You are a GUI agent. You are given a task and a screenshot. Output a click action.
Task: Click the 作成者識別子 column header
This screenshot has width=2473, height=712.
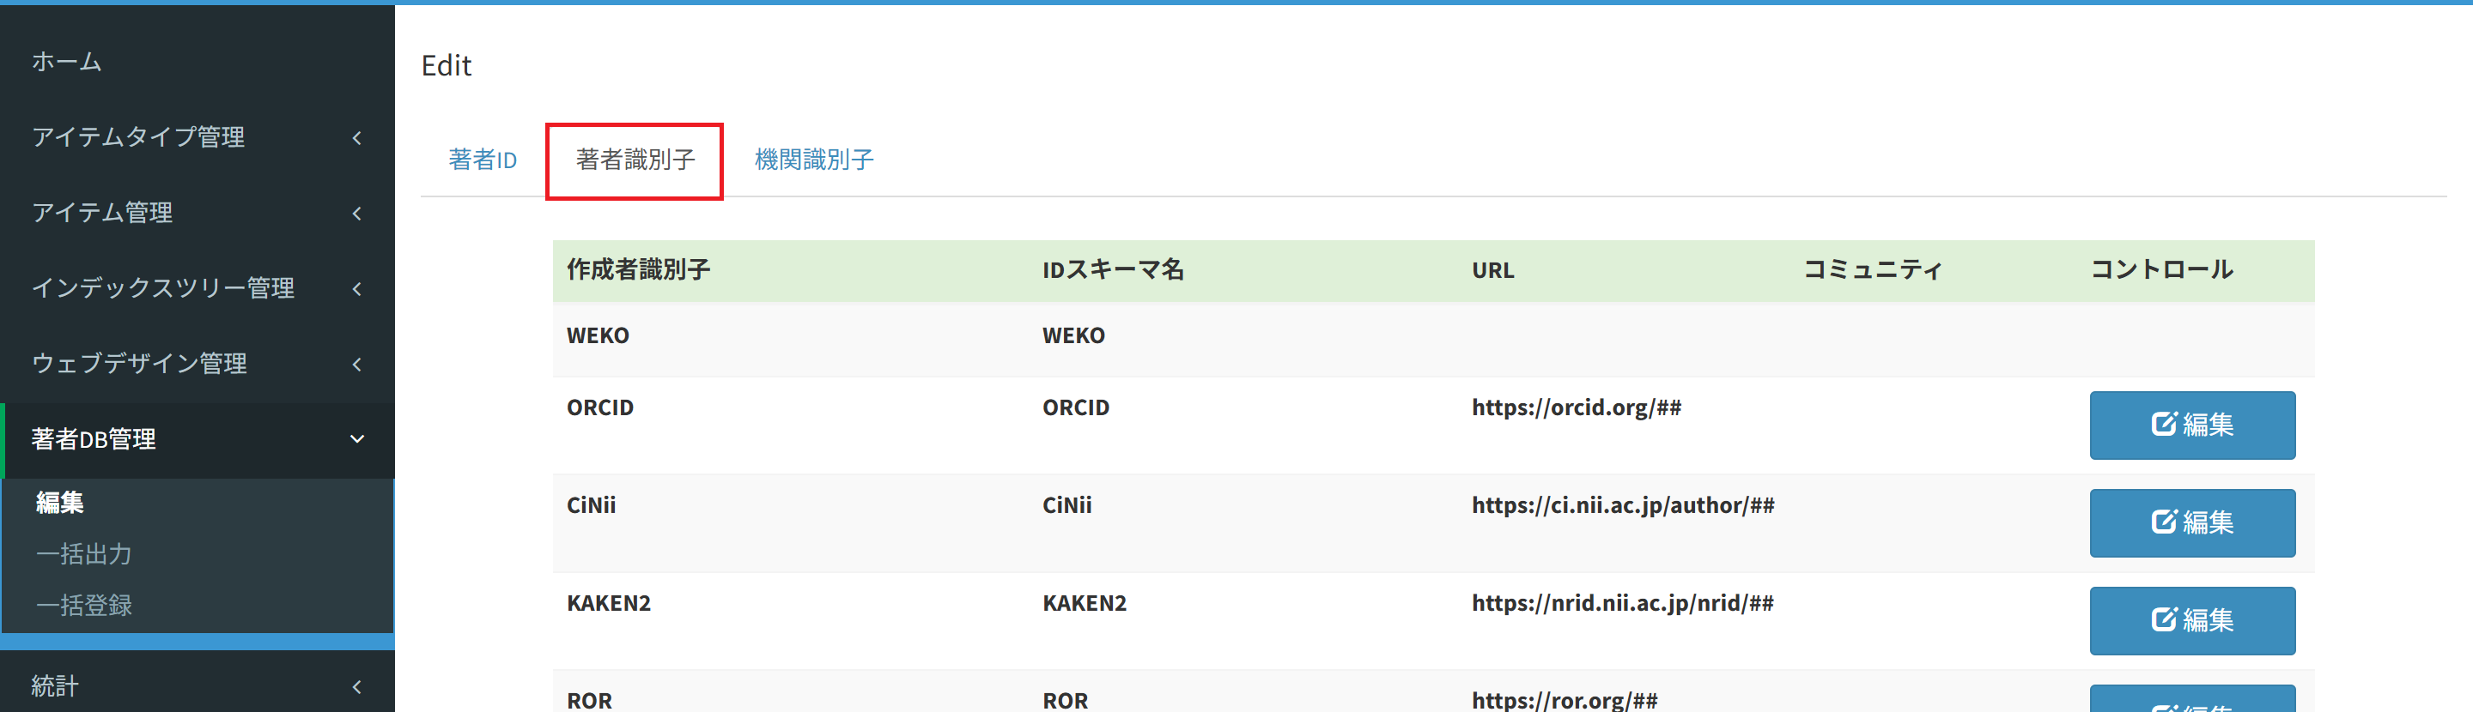[638, 270]
